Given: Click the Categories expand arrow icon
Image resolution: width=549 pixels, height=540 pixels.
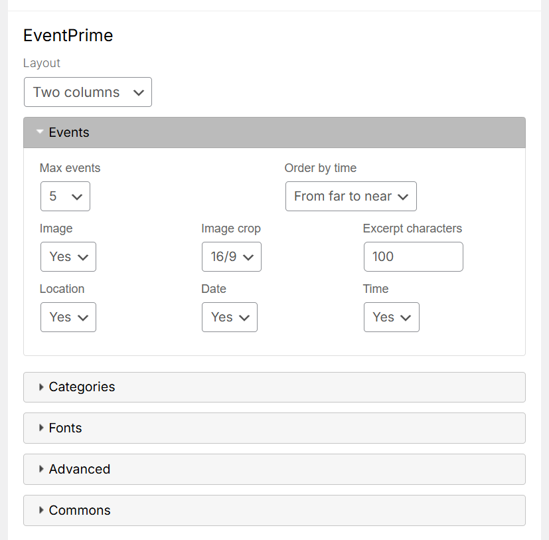Looking at the screenshot, I should pos(41,387).
